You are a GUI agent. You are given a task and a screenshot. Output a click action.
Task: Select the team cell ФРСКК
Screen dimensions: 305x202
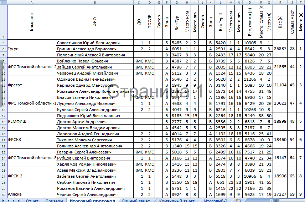coord(32,140)
